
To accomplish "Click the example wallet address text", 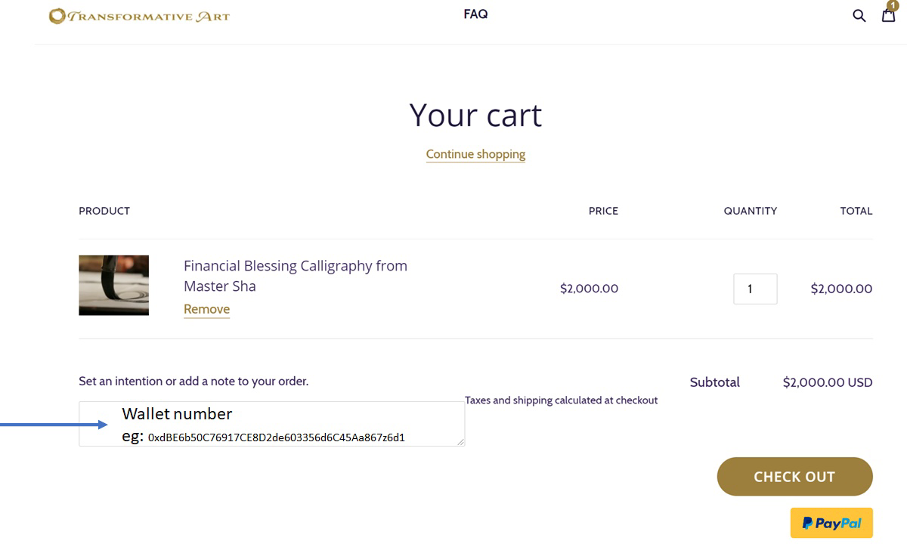I will 277,437.
